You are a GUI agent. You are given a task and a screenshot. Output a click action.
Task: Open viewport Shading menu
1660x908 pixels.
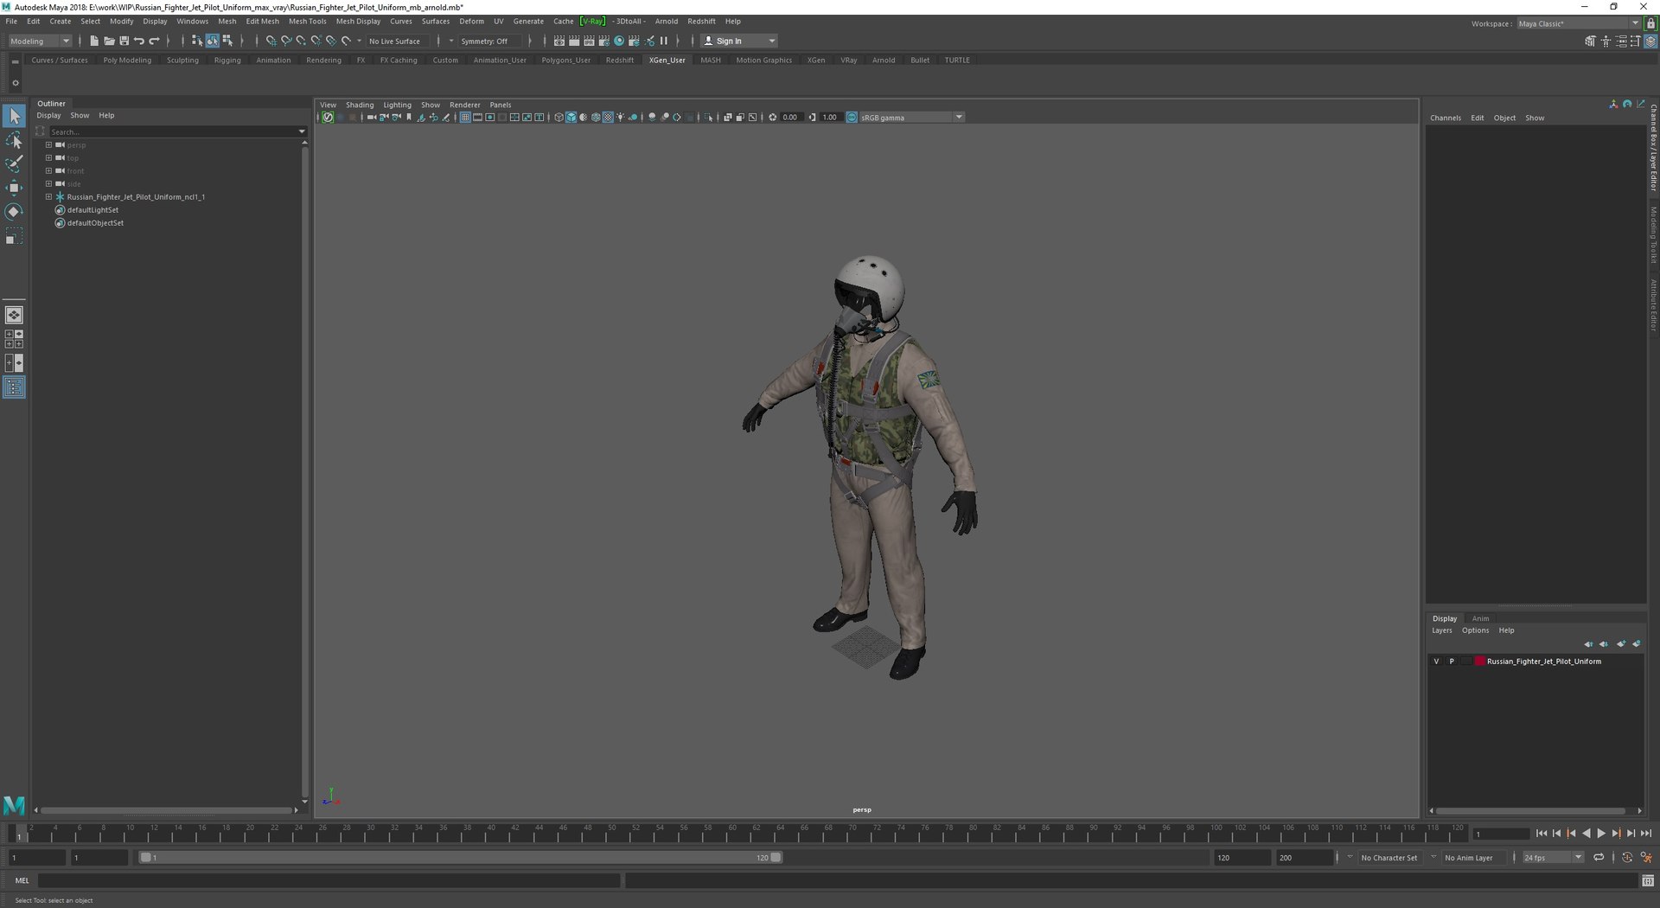click(360, 105)
